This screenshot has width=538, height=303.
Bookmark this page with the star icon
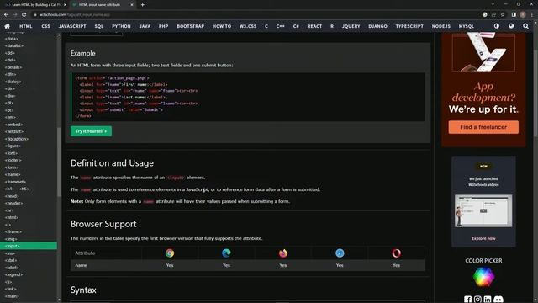pyautogui.click(x=503, y=15)
